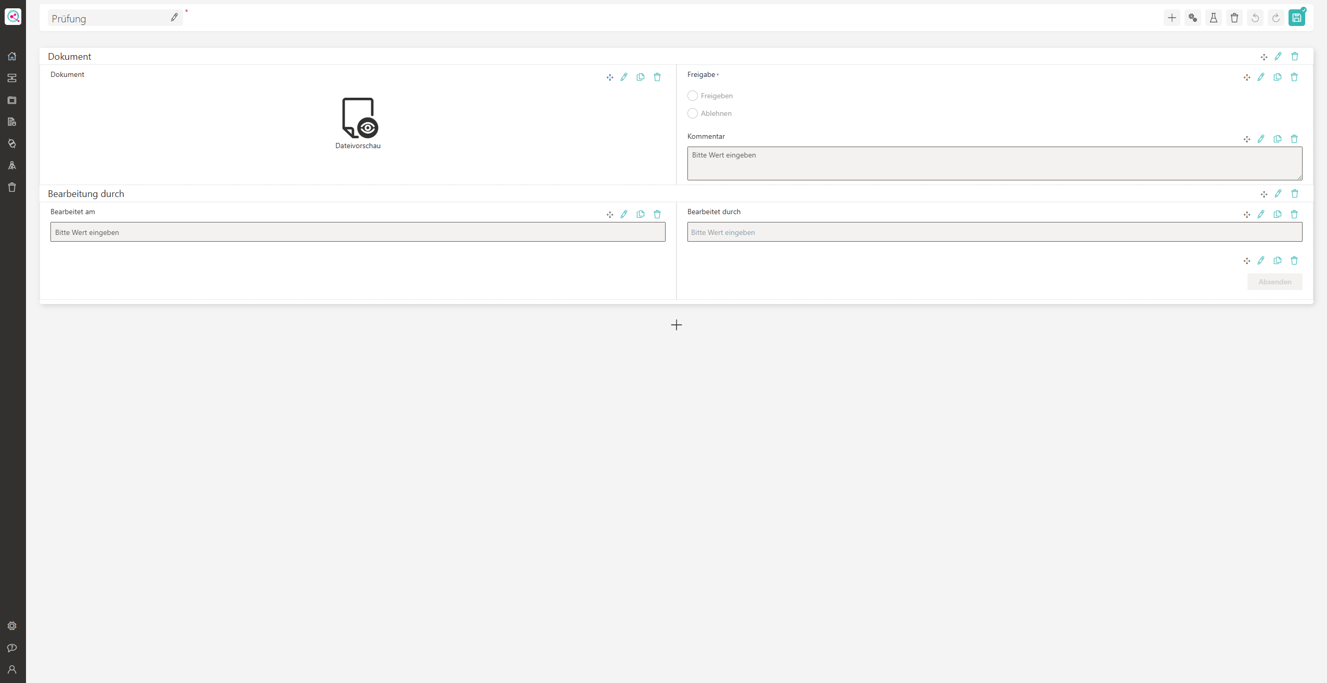Add new section with plus below form
Image resolution: width=1327 pixels, height=683 pixels.
coord(676,325)
